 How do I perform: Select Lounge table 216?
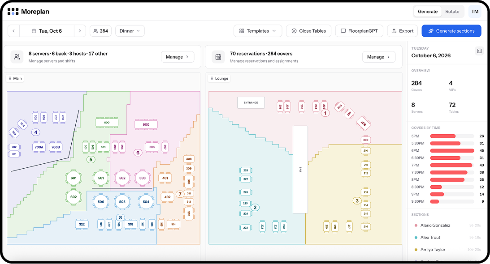366,226
